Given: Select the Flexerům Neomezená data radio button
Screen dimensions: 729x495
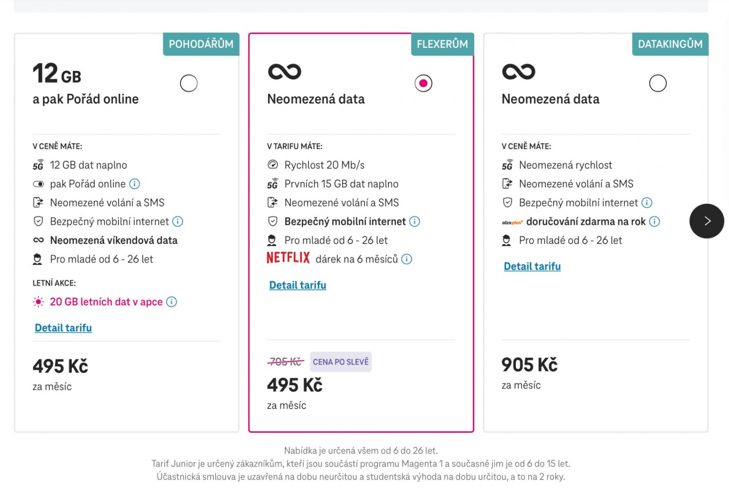Looking at the screenshot, I should click(x=423, y=83).
